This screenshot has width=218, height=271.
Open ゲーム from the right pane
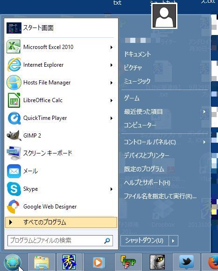132,98
